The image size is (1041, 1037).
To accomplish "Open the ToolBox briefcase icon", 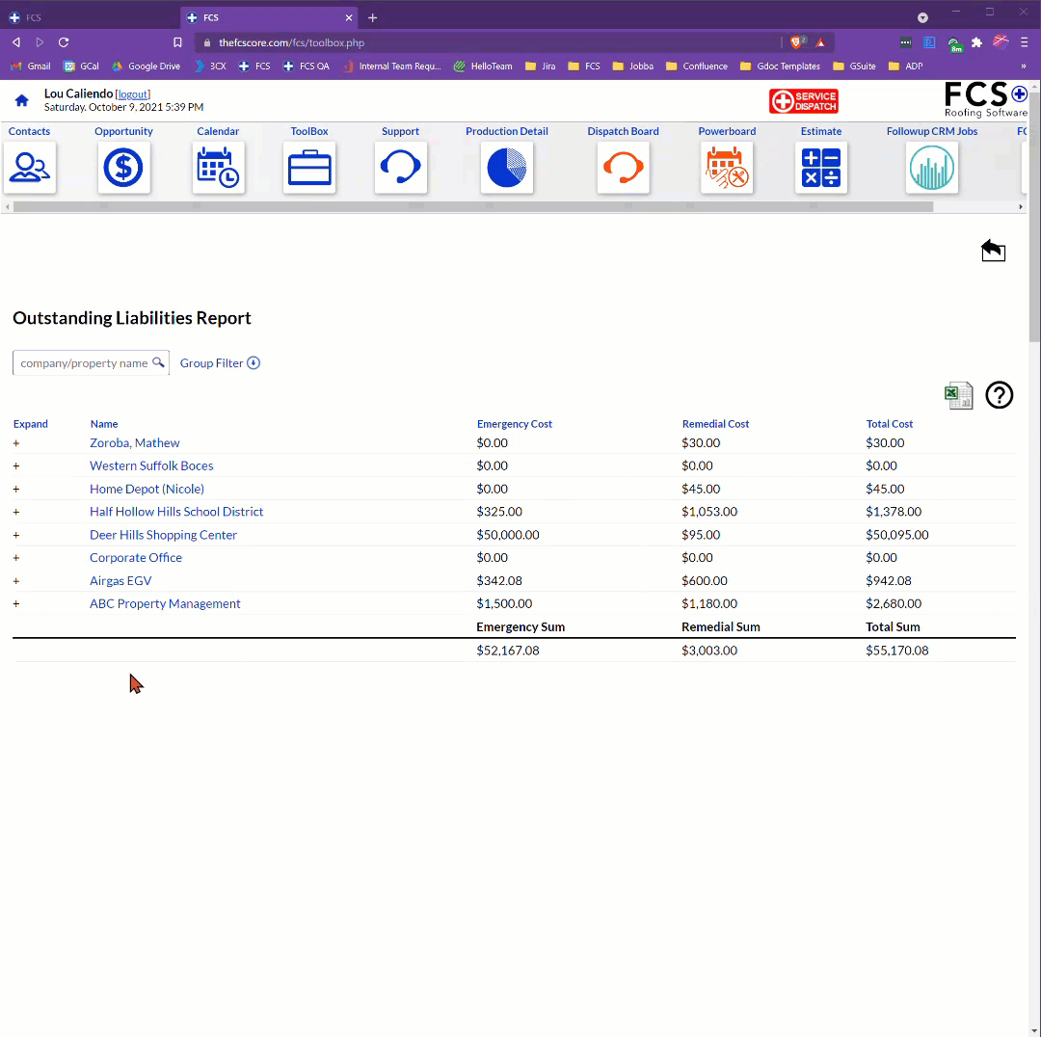I will pyautogui.click(x=309, y=168).
